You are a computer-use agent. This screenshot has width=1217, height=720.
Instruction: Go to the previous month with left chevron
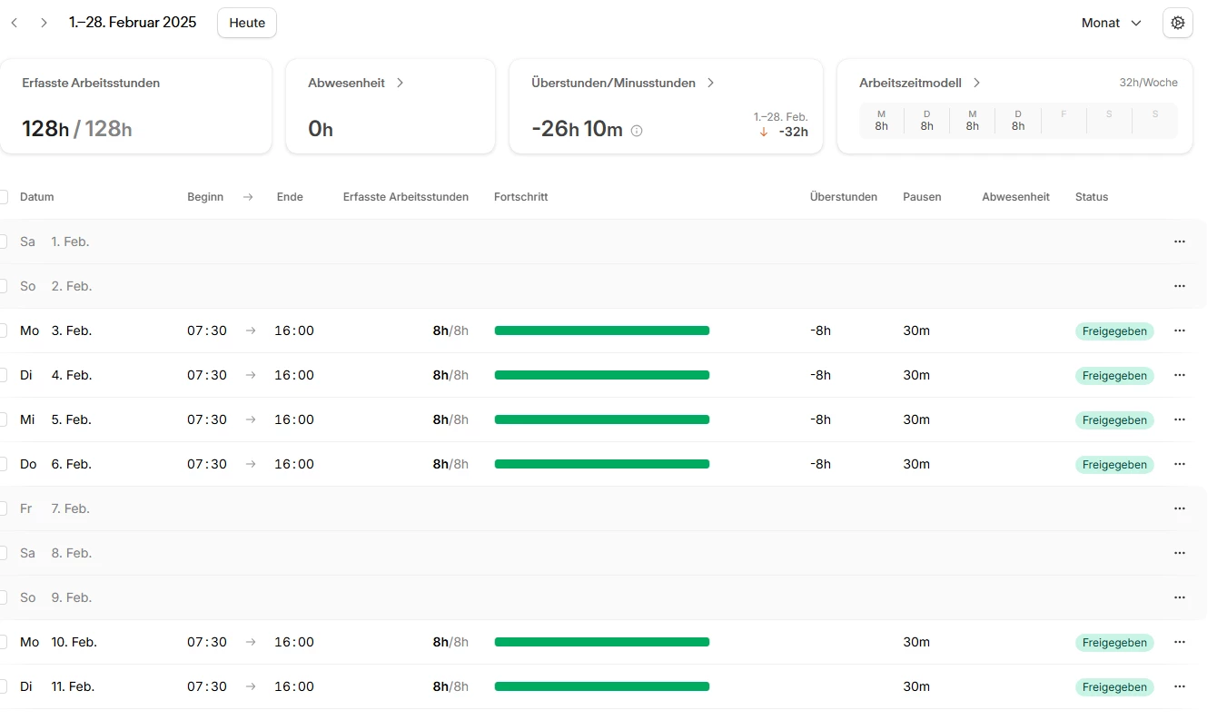(15, 23)
